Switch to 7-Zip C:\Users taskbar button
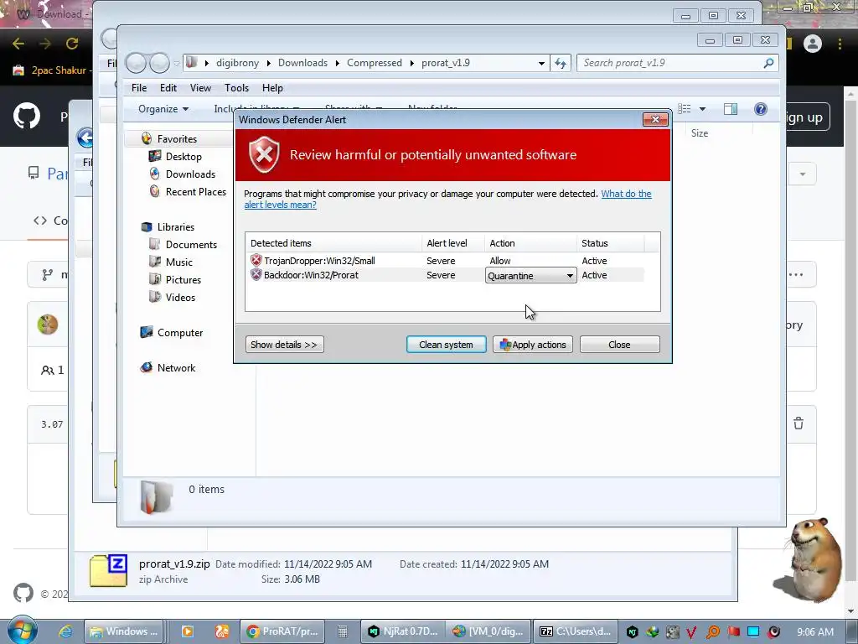 pyautogui.click(x=575, y=631)
